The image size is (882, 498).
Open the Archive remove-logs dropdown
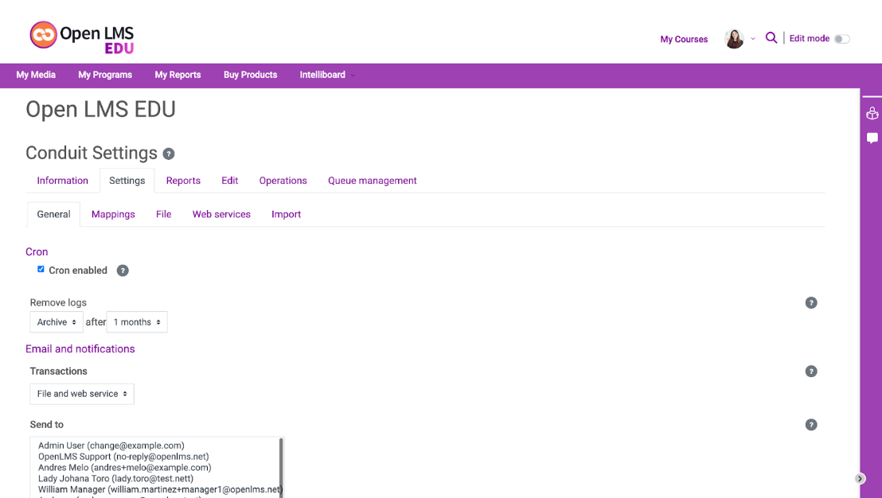(57, 322)
